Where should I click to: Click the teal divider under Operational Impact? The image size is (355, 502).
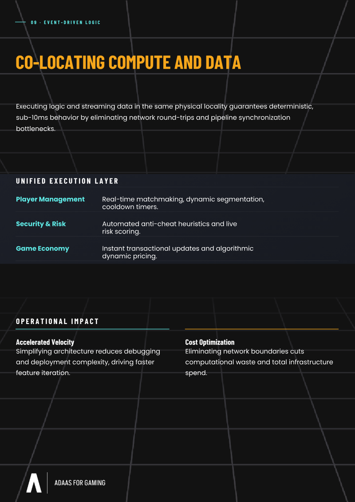tap(92, 329)
